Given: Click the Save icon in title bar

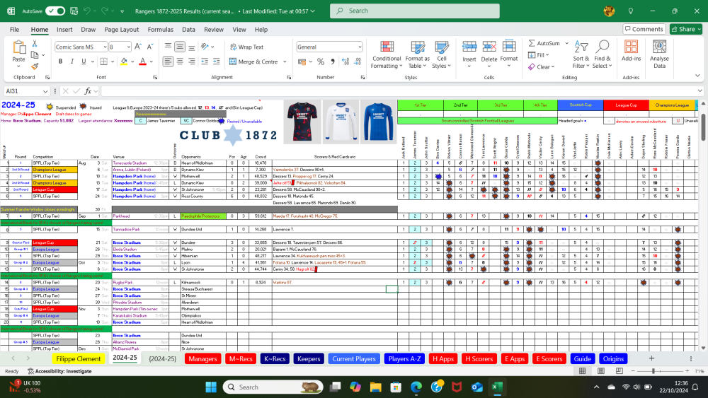Looking at the screenshot, I should (x=74, y=11).
